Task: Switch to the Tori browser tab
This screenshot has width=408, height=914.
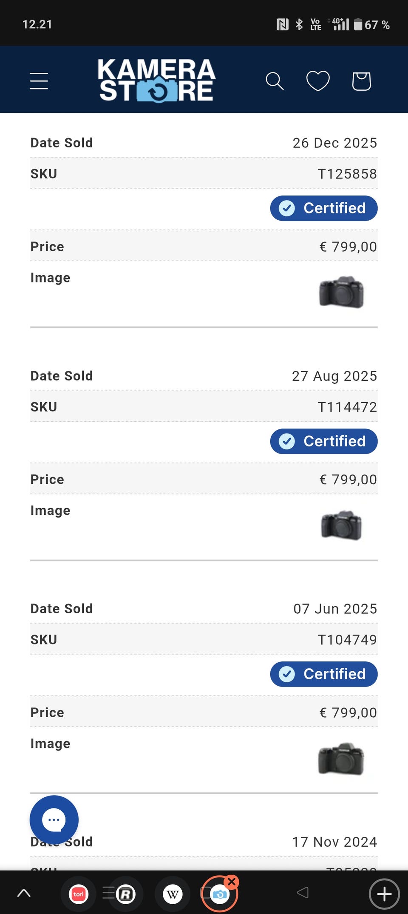Action: [x=79, y=894]
